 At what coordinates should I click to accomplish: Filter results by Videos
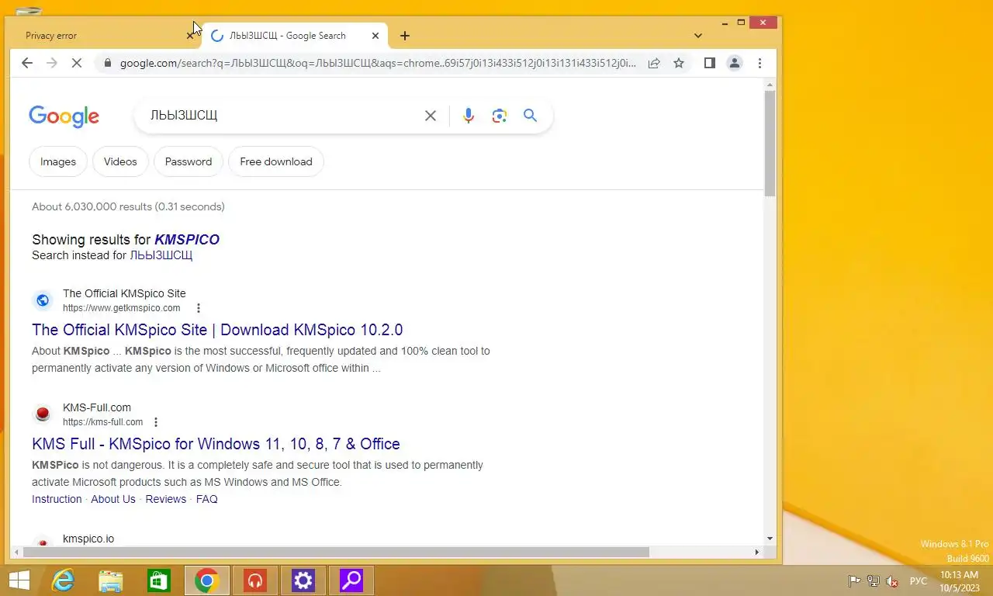120,161
